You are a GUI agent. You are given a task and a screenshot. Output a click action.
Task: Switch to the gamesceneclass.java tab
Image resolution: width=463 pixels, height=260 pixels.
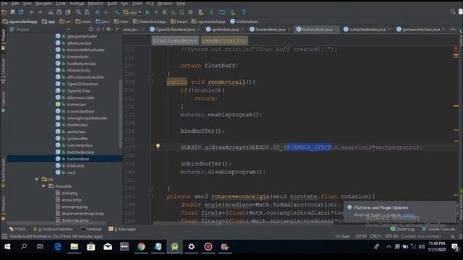[x=421, y=30]
